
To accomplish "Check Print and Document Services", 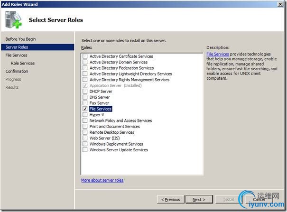I will click(x=85, y=126).
